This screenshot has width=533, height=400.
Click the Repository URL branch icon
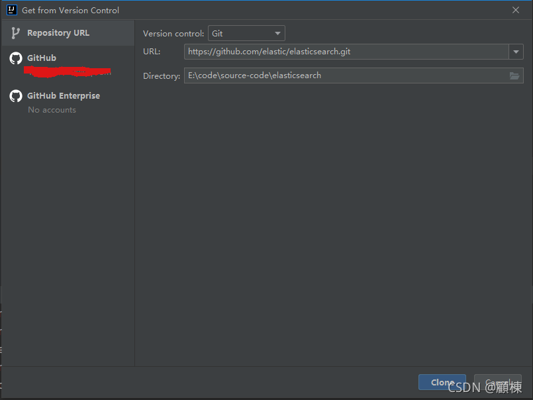coord(15,33)
